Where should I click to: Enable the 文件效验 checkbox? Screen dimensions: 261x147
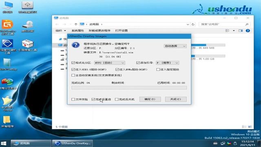click(x=73, y=99)
